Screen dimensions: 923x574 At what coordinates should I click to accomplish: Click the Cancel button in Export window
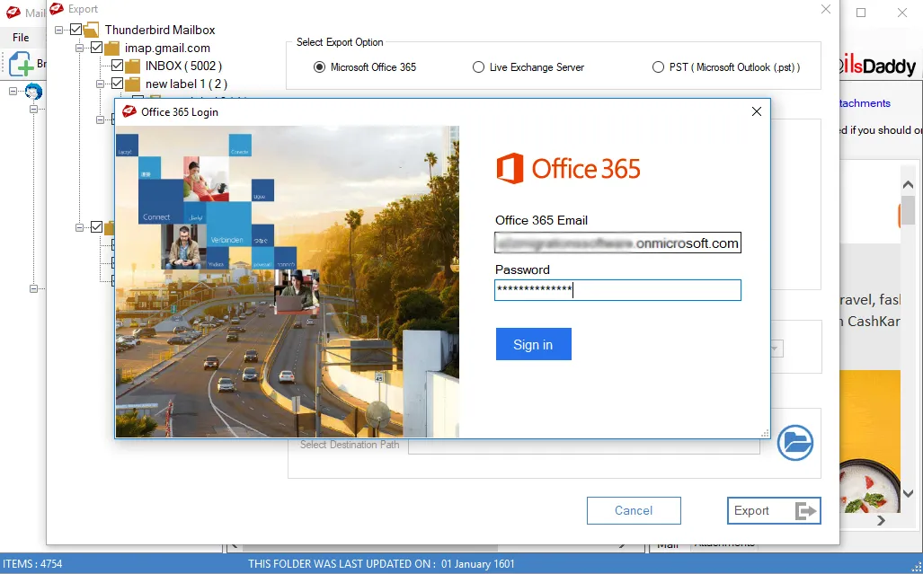634,510
